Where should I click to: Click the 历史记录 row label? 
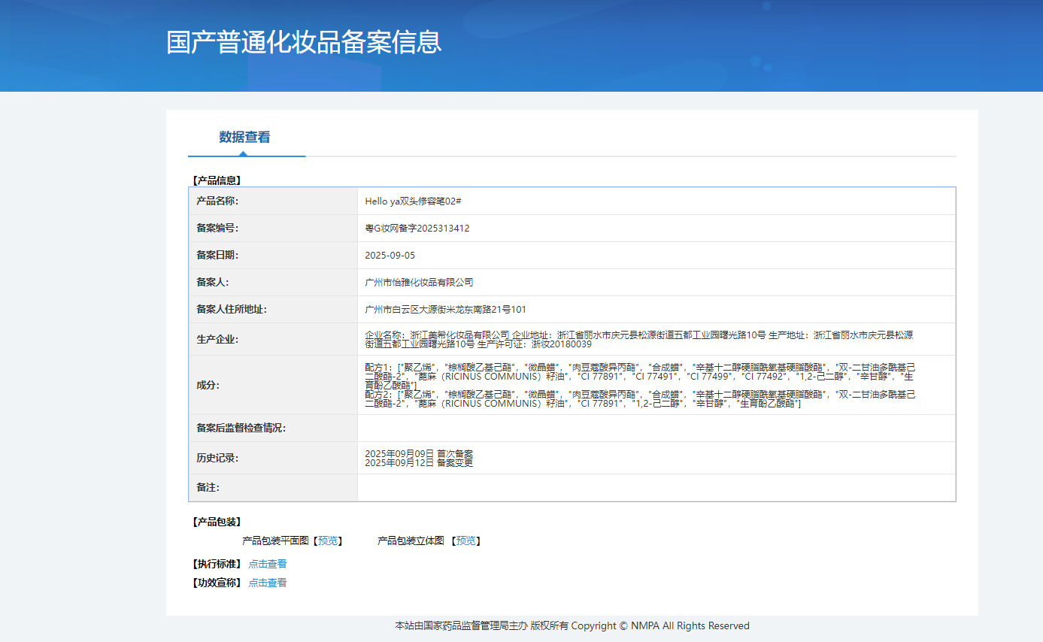(217, 457)
